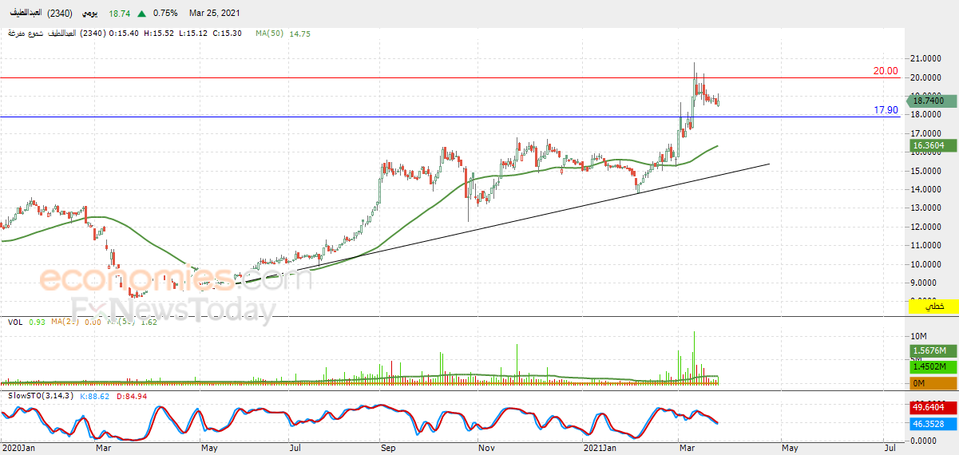This screenshot has height=455, width=959.
Task: Click the 0.75% change value
Action: [164, 14]
